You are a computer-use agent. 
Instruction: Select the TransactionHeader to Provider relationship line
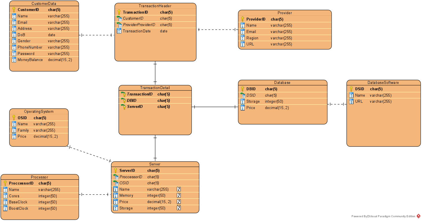pos(217,30)
